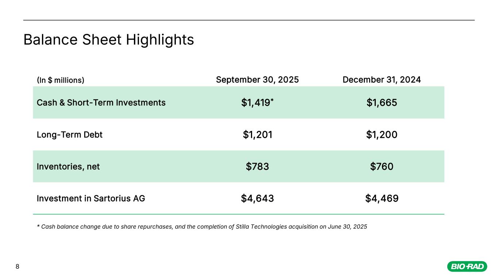Click the $1,200 debt value
498x280 pixels.
click(382, 135)
